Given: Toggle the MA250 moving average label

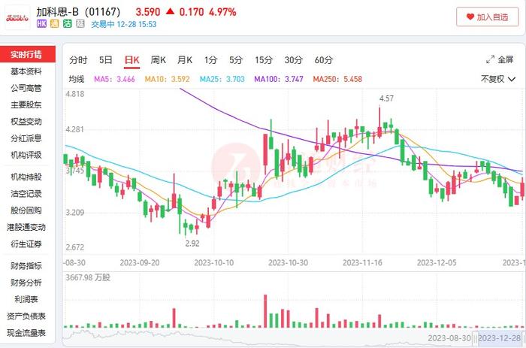Looking at the screenshot, I should (337, 79).
